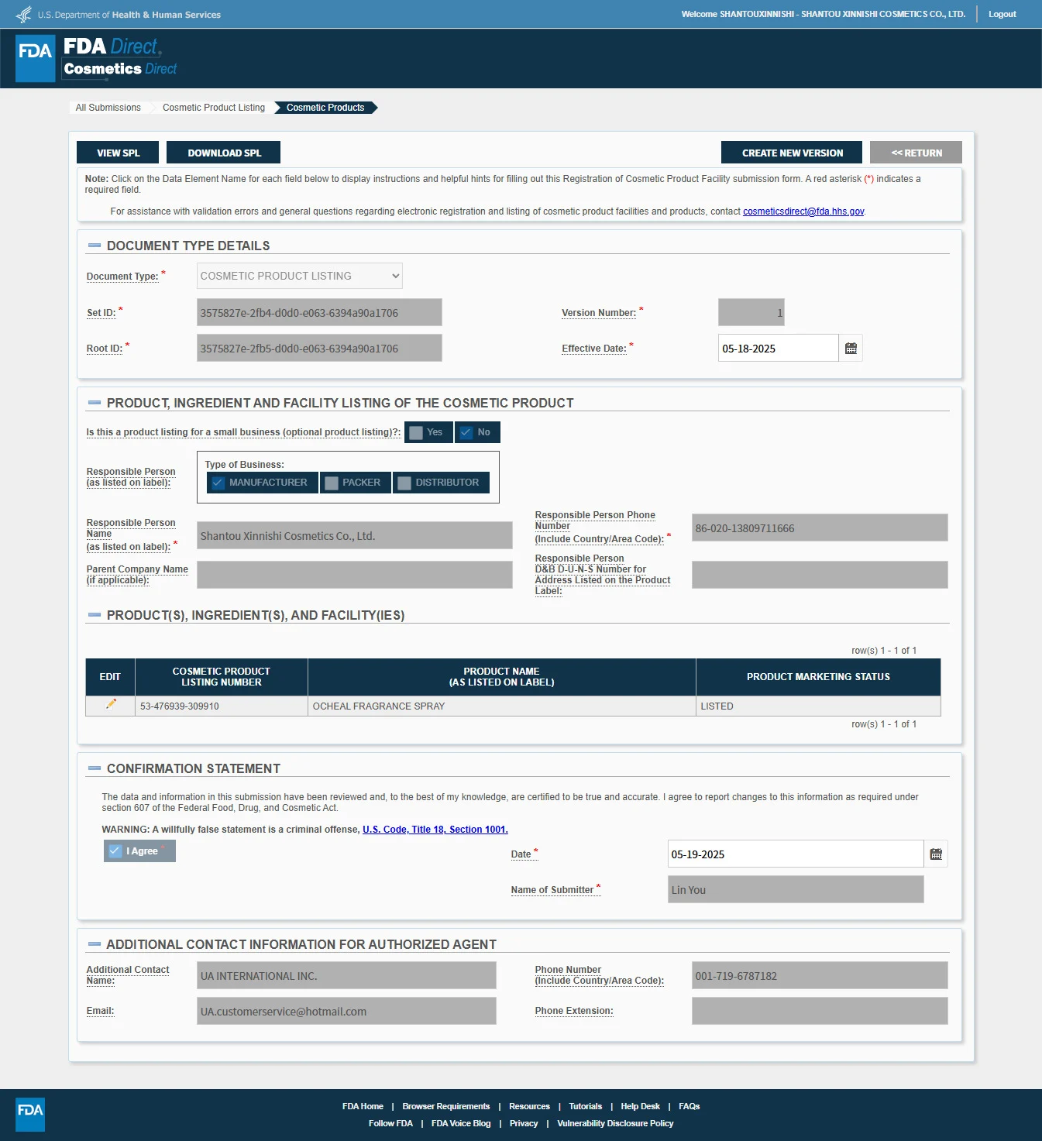Open the U.S. Code Title 18 link

(435, 830)
